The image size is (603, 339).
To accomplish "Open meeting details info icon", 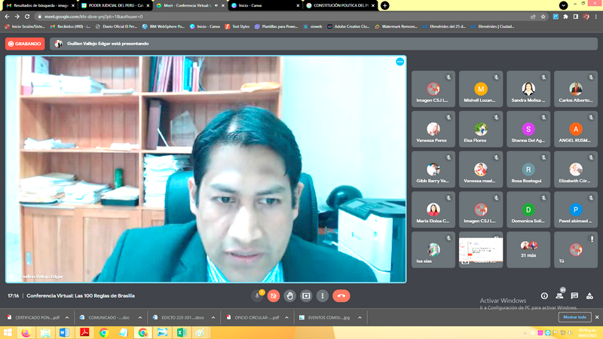I will tap(544, 296).
